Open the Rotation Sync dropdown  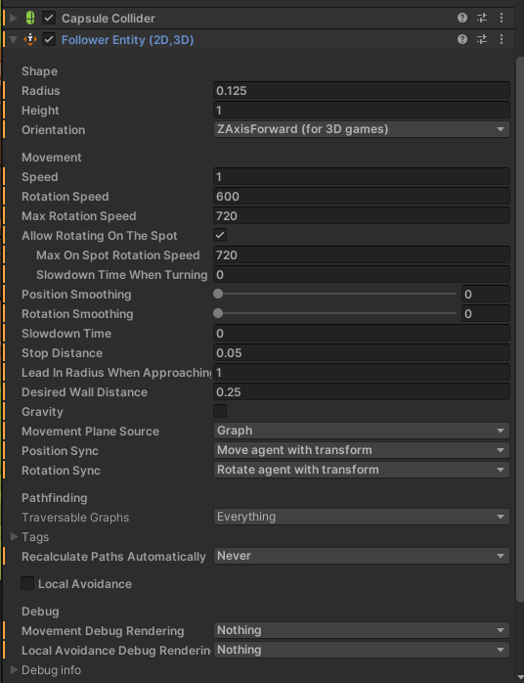pos(362,470)
